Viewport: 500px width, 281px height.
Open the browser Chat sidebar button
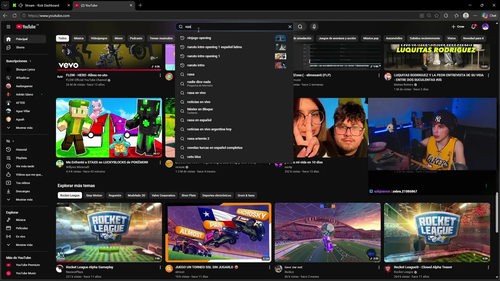pyautogui.click(x=490, y=16)
